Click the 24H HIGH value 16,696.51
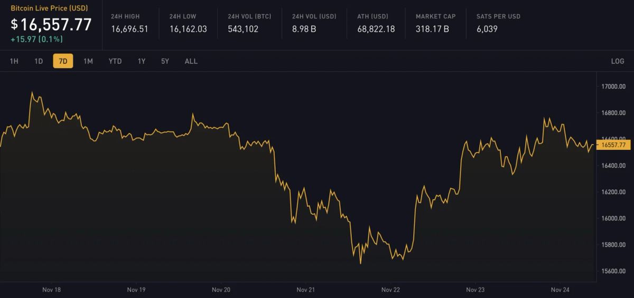This screenshot has height=298, width=634. pos(130,29)
